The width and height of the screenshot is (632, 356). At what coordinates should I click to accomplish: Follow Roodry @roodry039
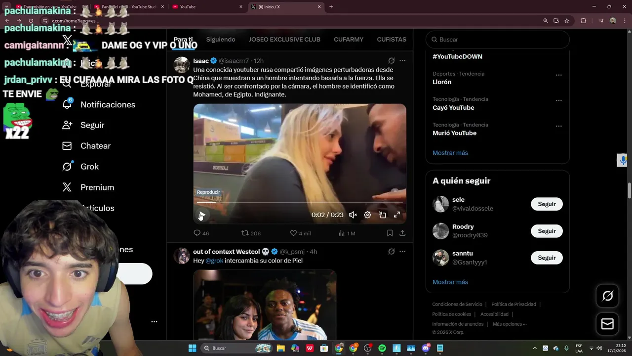tap(547, 231)
